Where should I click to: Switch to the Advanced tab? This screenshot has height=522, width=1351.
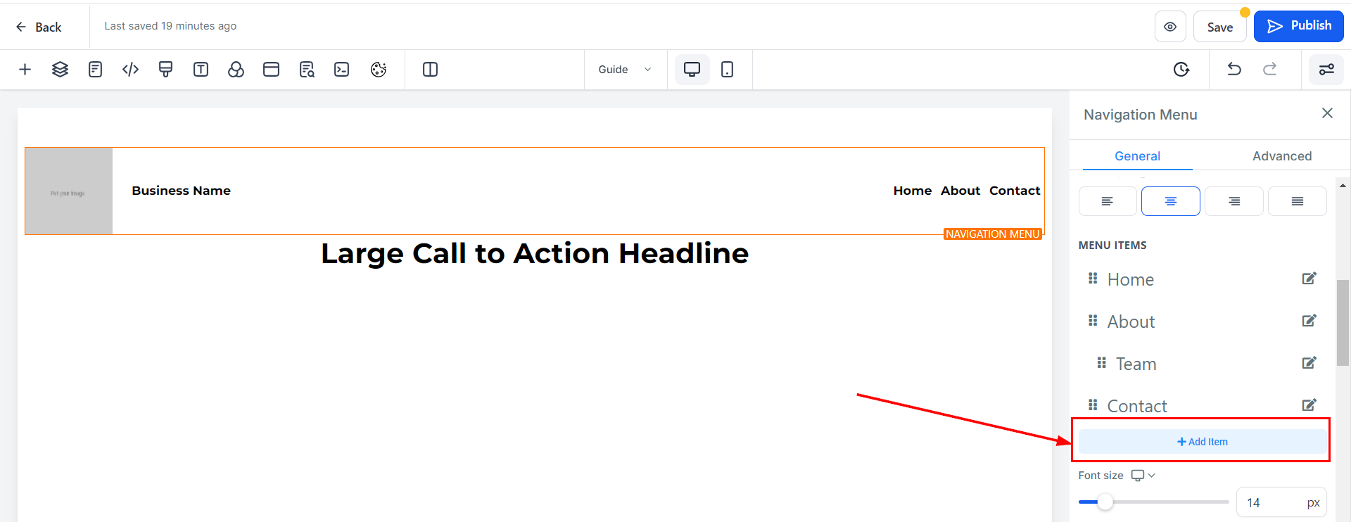1281,156
